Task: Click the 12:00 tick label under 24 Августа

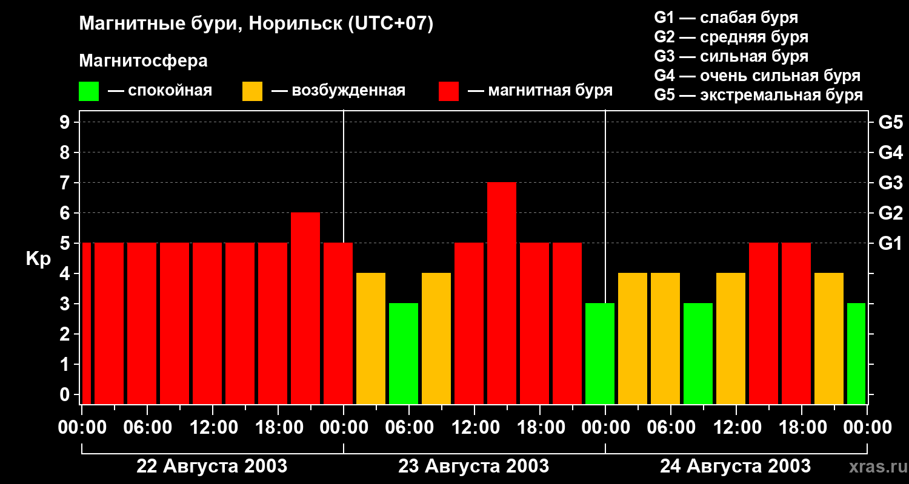Action: point(736,428)
